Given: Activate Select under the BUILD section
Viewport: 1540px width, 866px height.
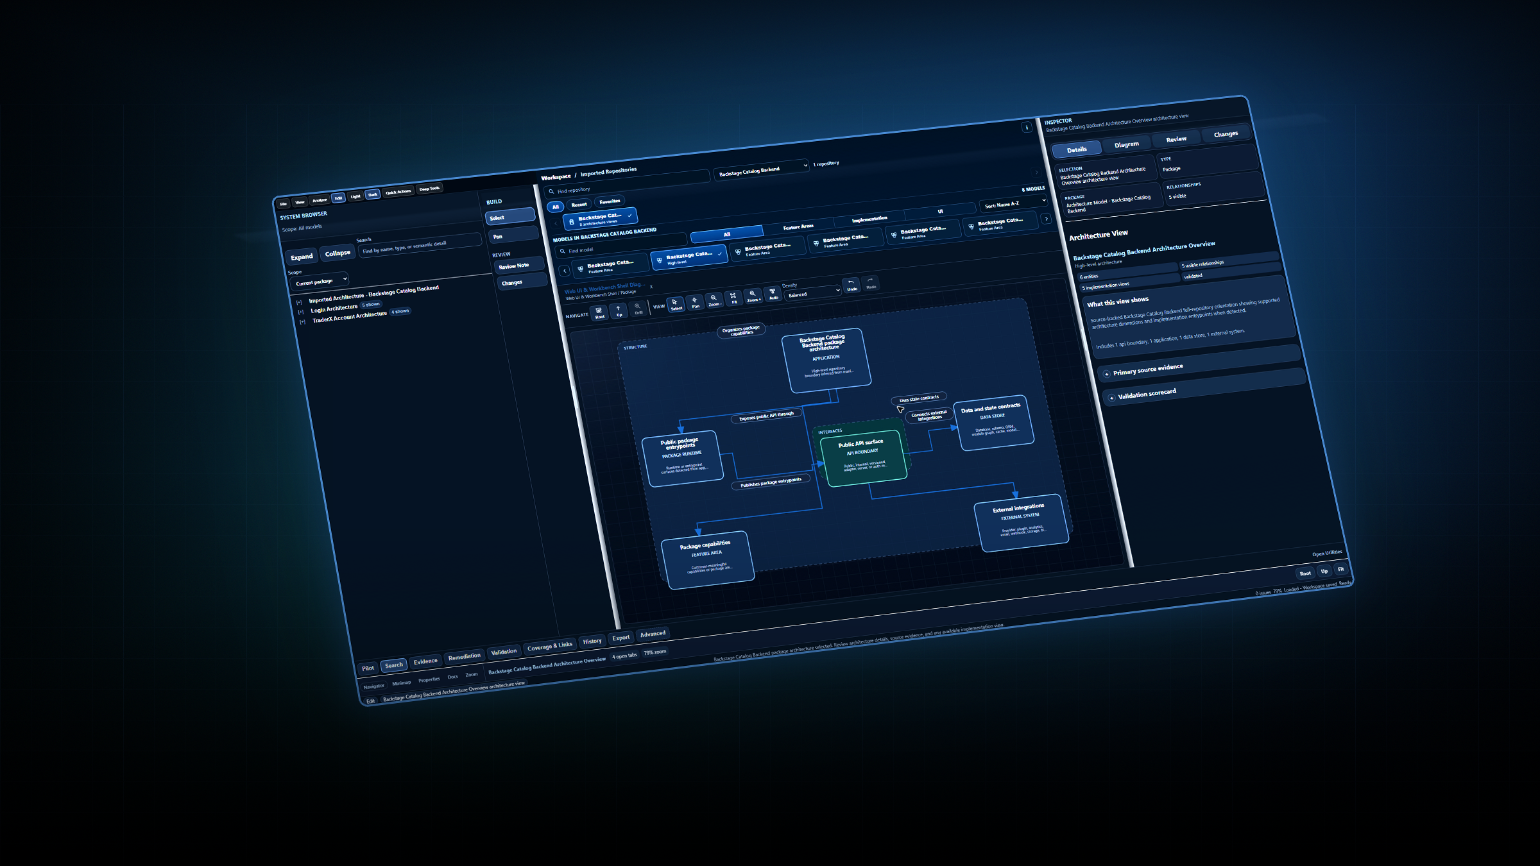Looking at the screenshot, I should pyautogui.click(x=510, y=217).
